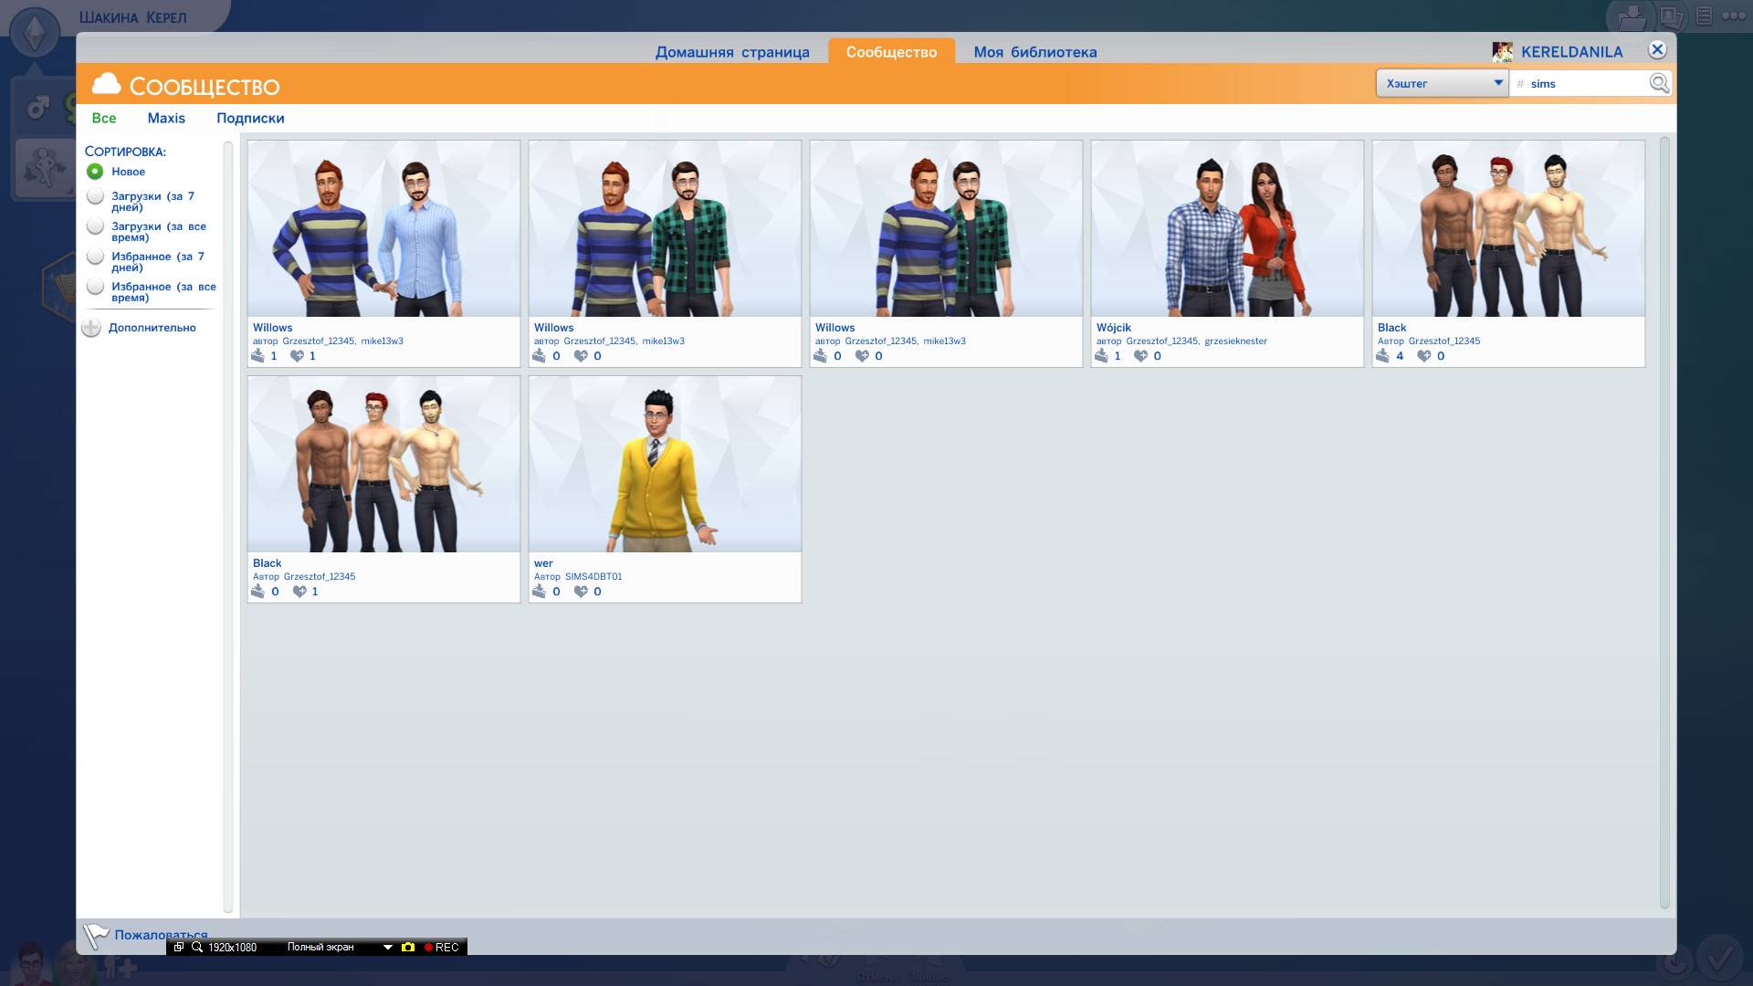Sort by Избранное (за все время)

coord(95,287)
